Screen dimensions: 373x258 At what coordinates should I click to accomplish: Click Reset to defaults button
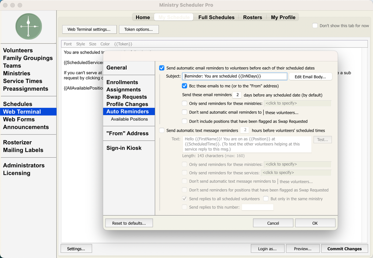(x=129, y=223)
